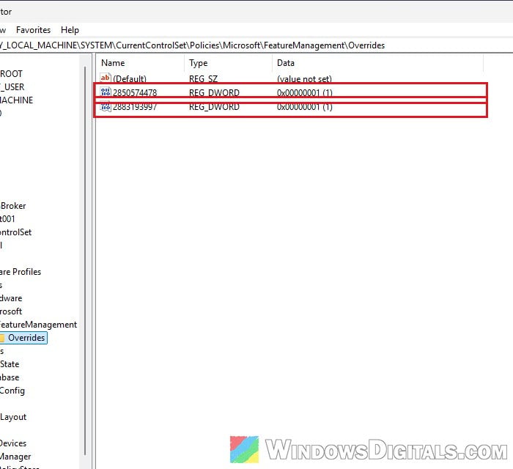Select the _USER hive in the tree
Screen dimensions: 513x469
(x=12, y=87)
